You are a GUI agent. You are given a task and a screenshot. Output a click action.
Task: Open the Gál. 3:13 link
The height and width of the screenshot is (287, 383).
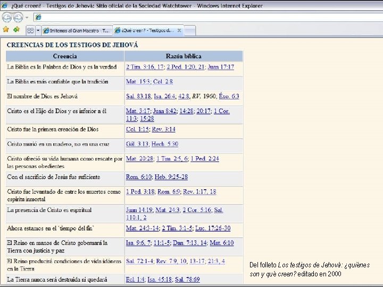[137, 144]
